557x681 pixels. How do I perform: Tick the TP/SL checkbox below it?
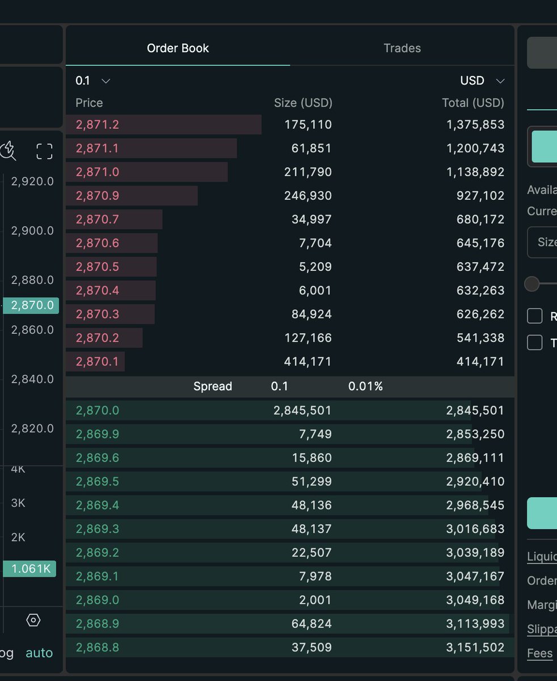(534, 342)
